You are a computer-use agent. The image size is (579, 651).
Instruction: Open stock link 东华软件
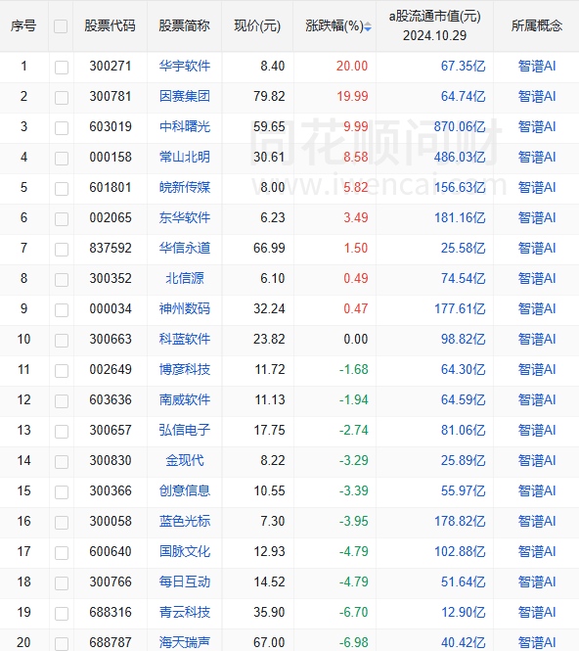pos(185,217)
